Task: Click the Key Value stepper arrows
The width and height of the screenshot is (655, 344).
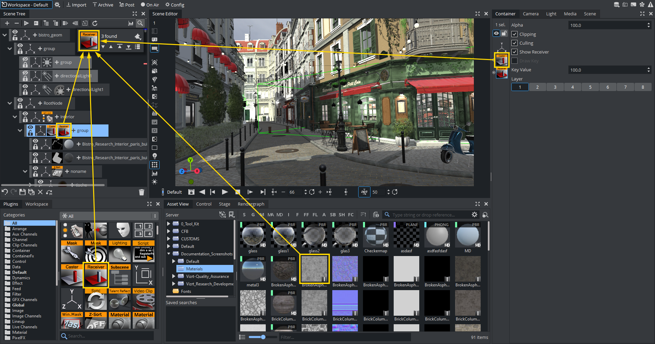Action: [x=649, y=70]
